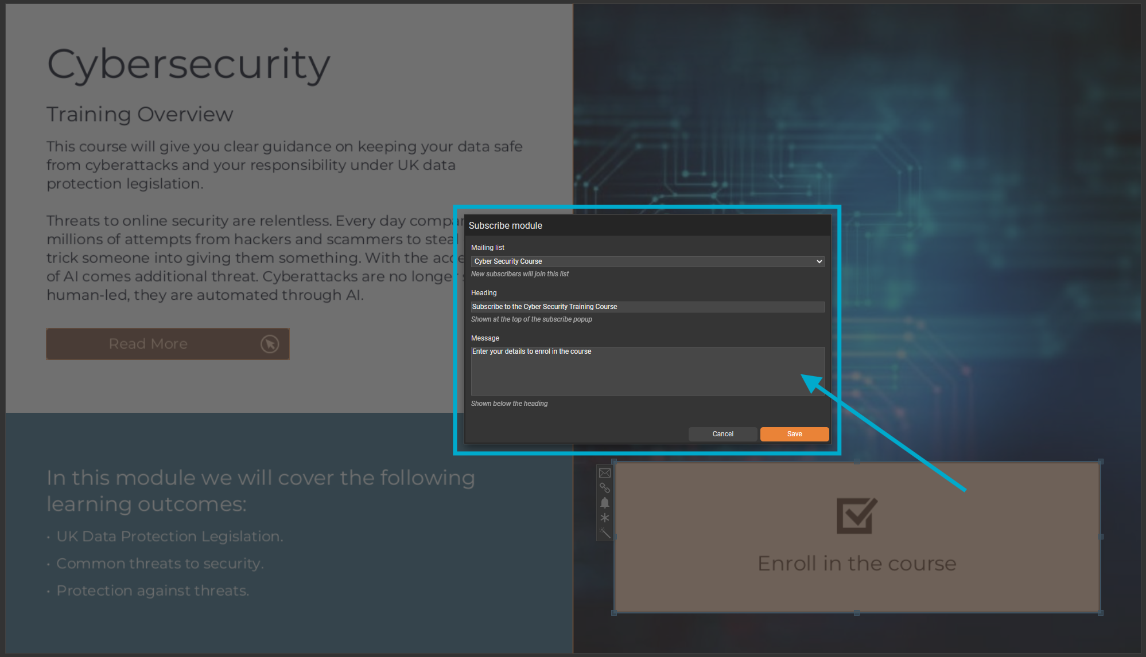Viewport: 1146px width, 657px height.
Task: Click the Message label in dialog
Action: (485, 338)
